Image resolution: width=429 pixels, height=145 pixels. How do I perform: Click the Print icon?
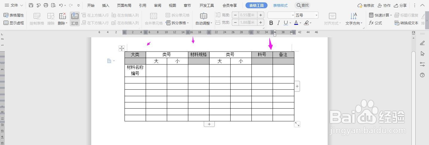pyautogui.click(x=46, y=5)
